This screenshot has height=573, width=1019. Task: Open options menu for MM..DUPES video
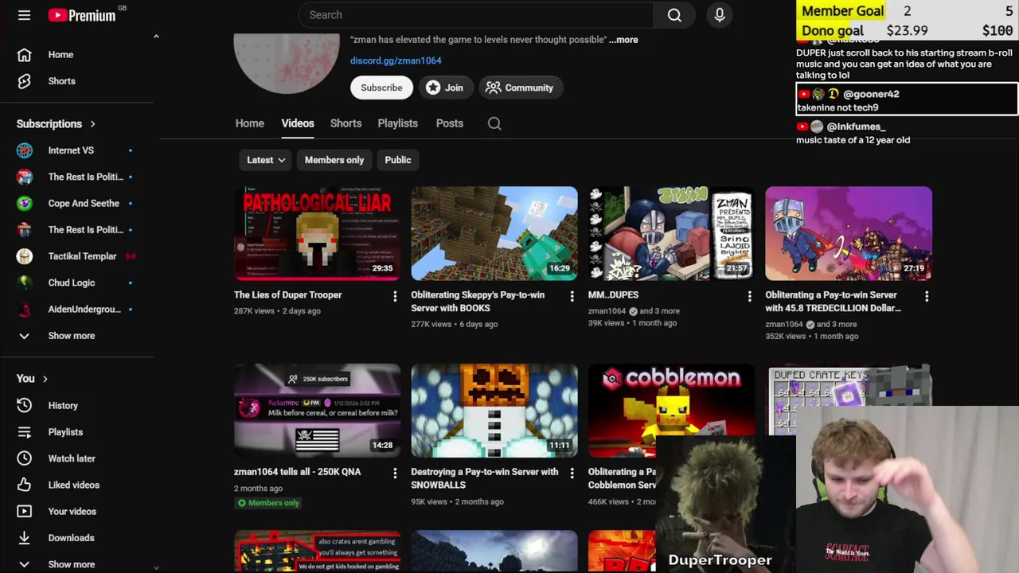[x=749, y=296]
